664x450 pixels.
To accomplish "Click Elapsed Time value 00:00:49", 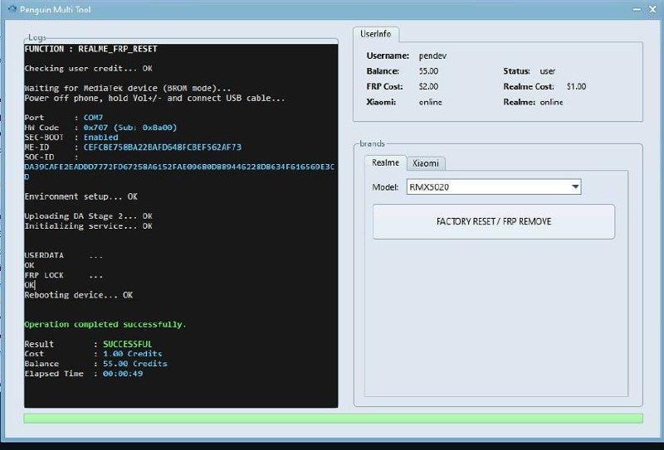I will (123, 374).
